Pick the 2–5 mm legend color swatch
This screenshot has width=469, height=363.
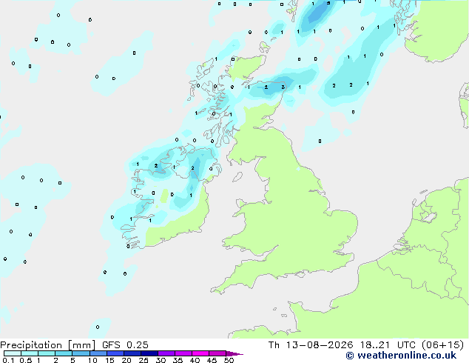[x=64, y=353]
